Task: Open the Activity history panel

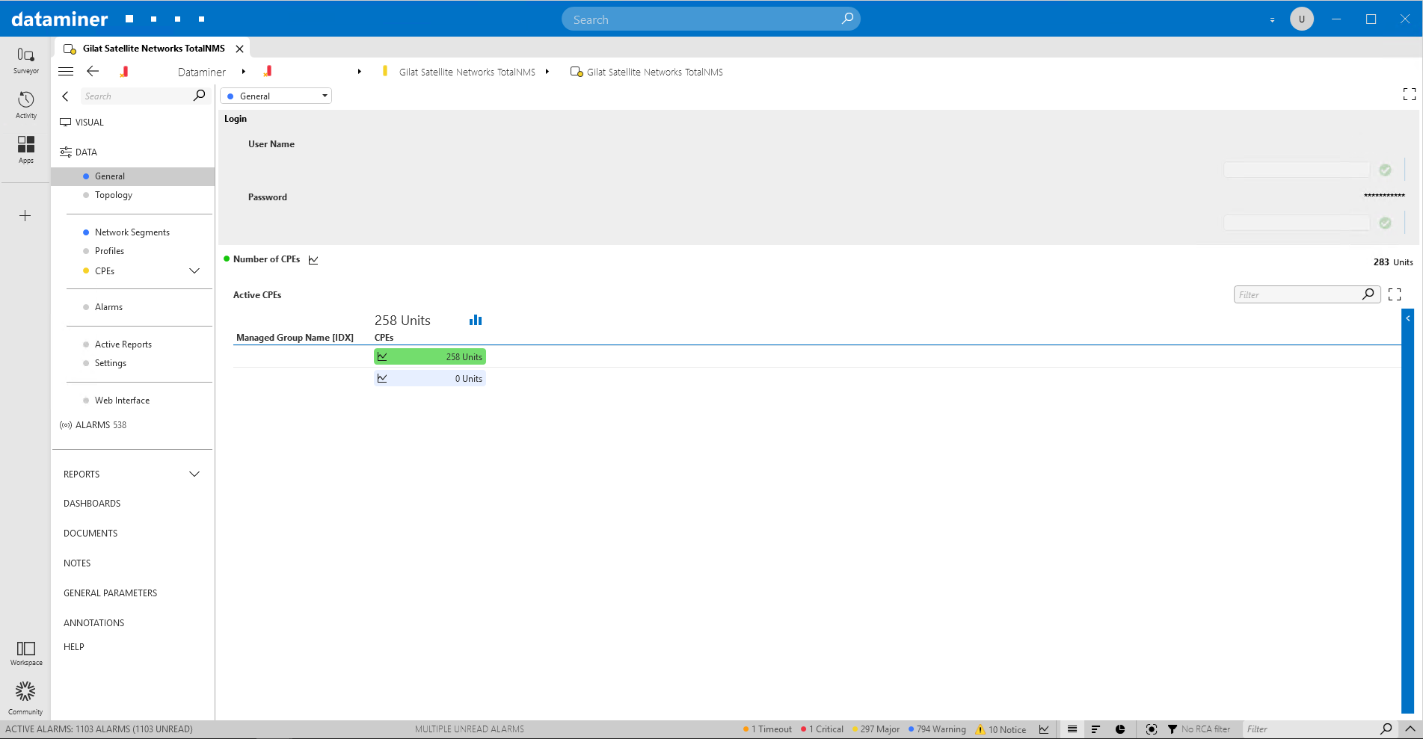Action: tap(25, 105)
